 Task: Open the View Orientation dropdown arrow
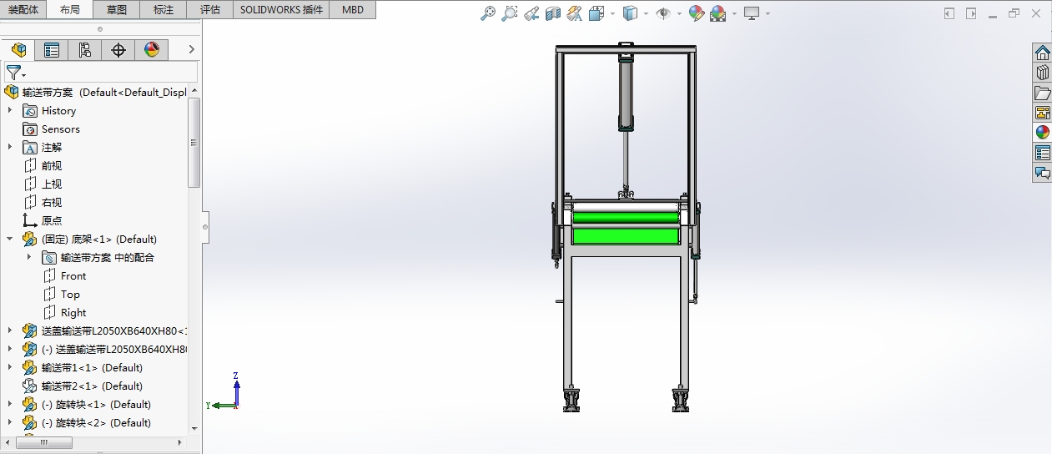pos(612,14)
